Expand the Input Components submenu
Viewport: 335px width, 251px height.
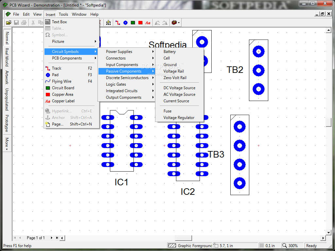pyautogui.click(x=127, y=65)
